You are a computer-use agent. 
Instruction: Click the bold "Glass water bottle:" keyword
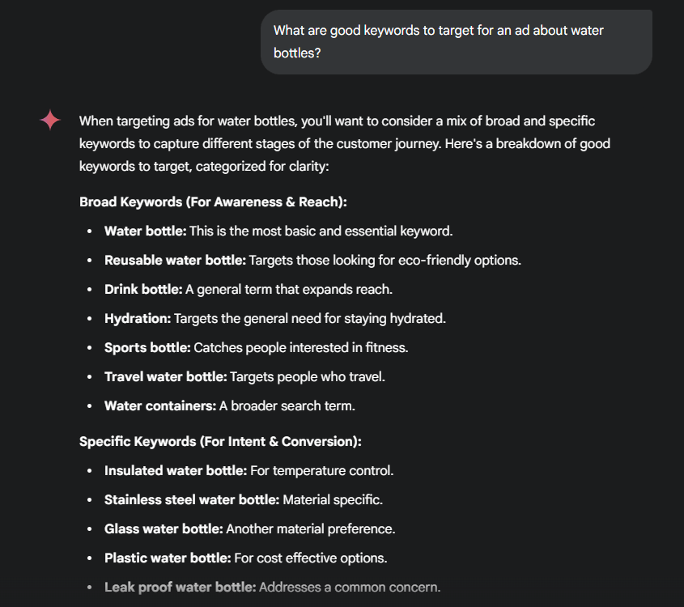coord(164,528)
